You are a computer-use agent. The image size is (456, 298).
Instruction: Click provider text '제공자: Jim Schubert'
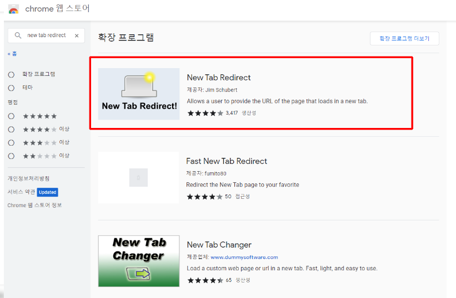(212, 90)
